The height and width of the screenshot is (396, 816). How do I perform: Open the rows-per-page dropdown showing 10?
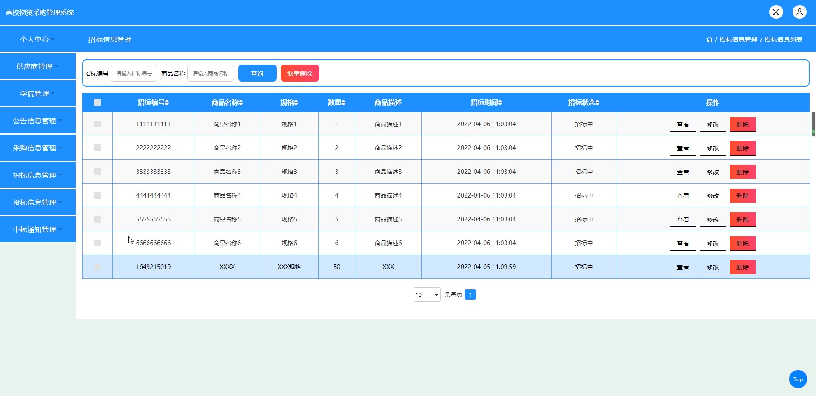coord(427,294)
